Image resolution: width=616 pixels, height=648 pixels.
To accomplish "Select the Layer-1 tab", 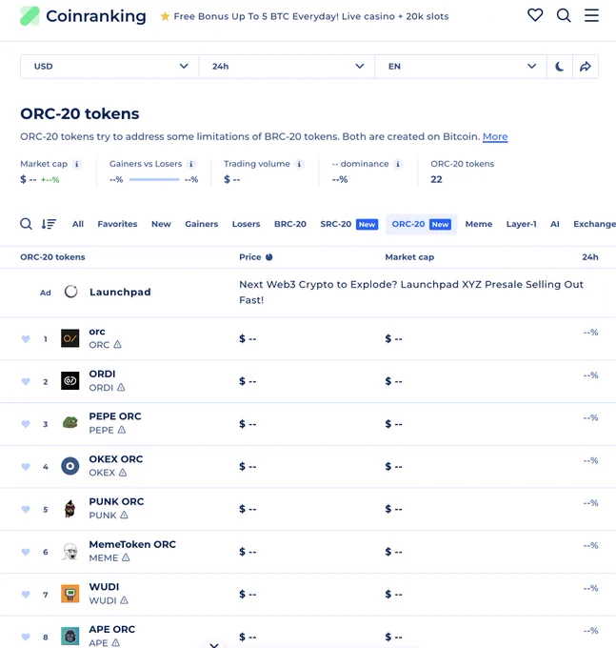I will pyautogui.click(x=521, y=224).
